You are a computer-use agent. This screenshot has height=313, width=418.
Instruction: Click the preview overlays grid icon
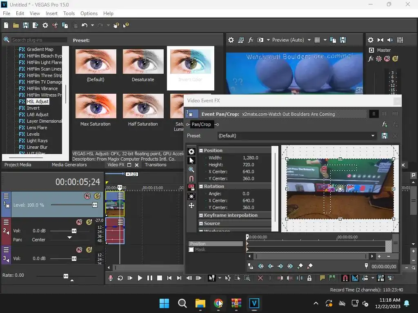(317, 40)
